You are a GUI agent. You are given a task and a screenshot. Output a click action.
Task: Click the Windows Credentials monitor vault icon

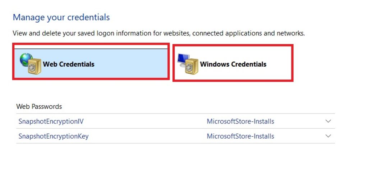[188, 64]
